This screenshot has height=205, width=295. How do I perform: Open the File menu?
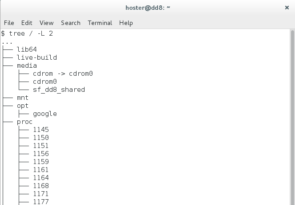tap(9, 23)
